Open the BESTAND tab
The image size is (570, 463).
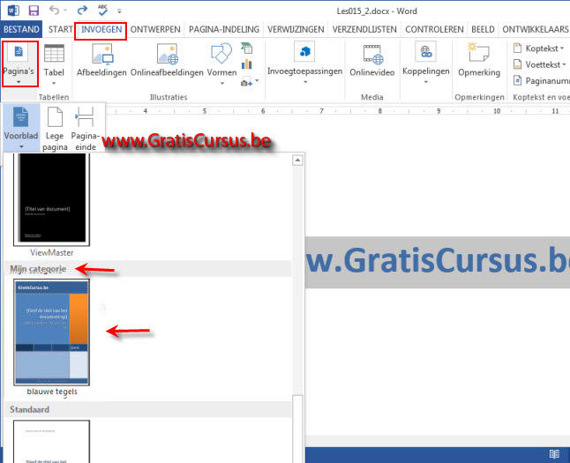[x=21, y=29]
